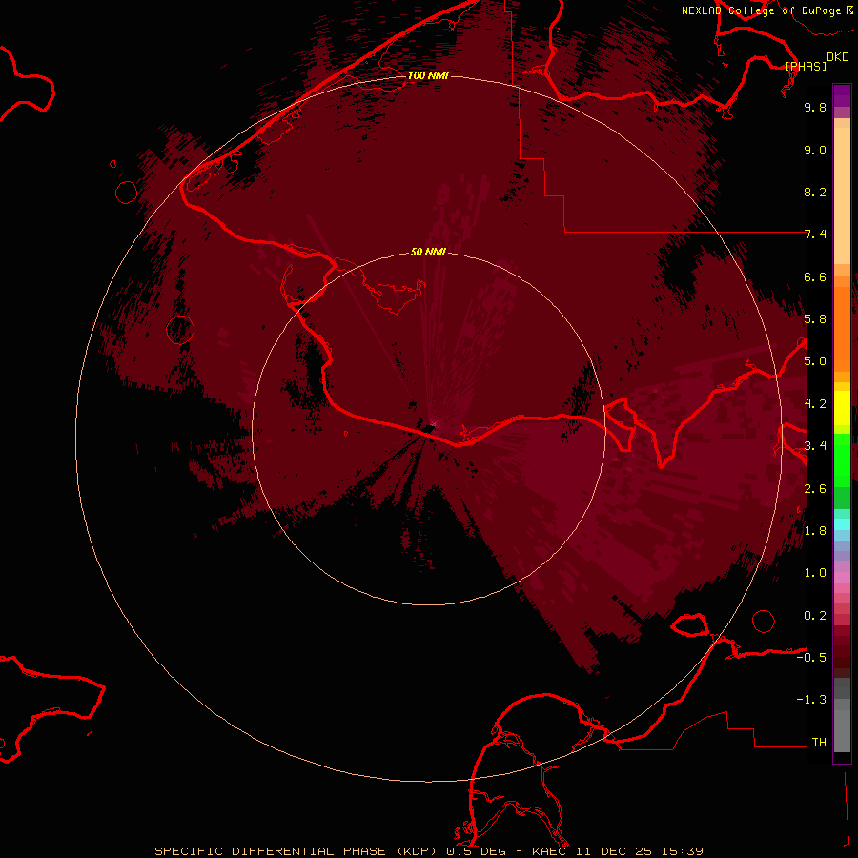Click the 8.2 scale value
858x858 pixels.
click(815, 192)
